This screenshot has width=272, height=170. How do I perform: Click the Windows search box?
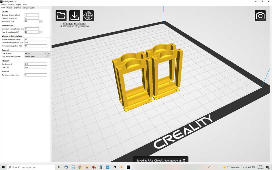coord(31,167)
